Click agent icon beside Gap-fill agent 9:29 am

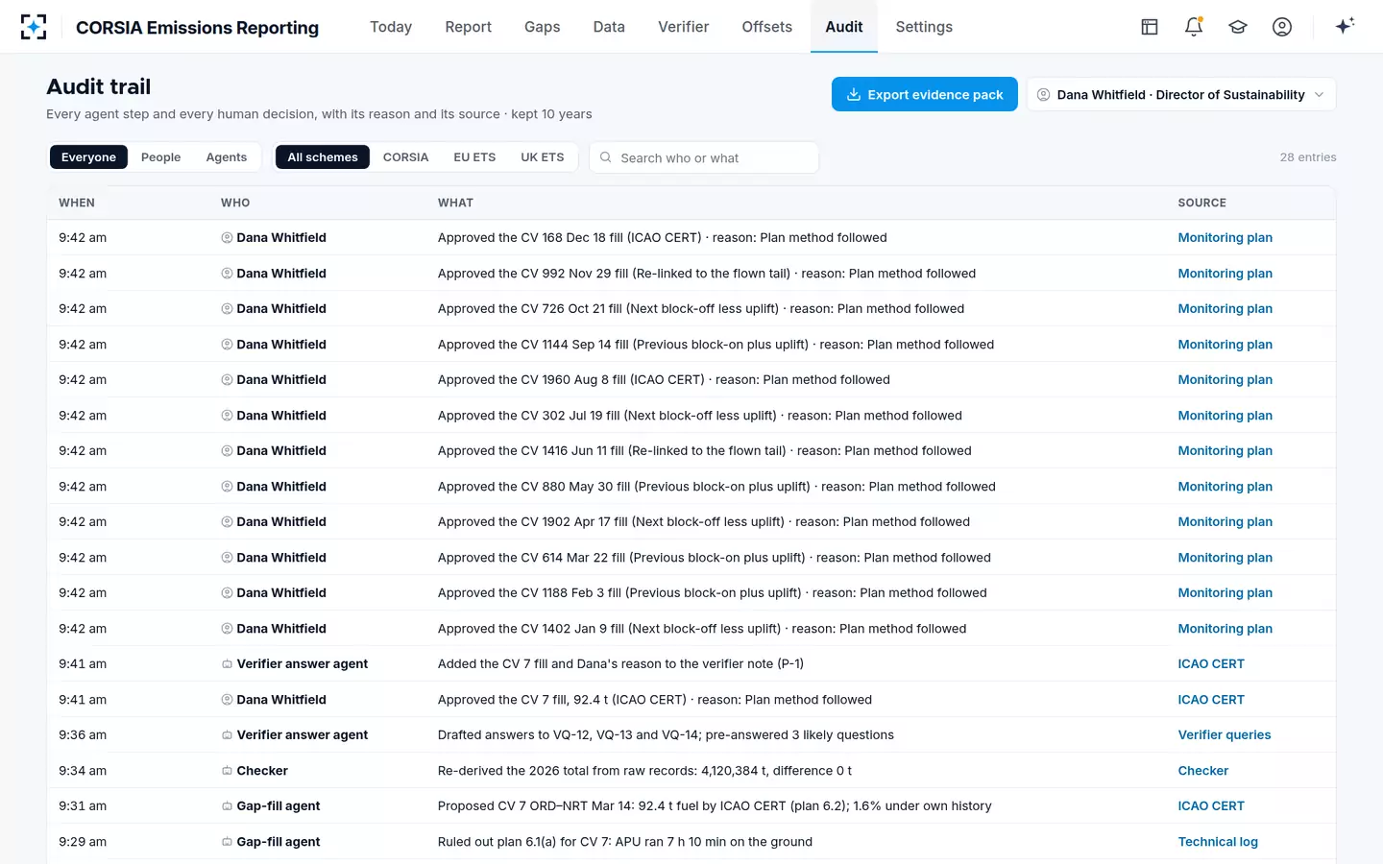pos(228,842)
